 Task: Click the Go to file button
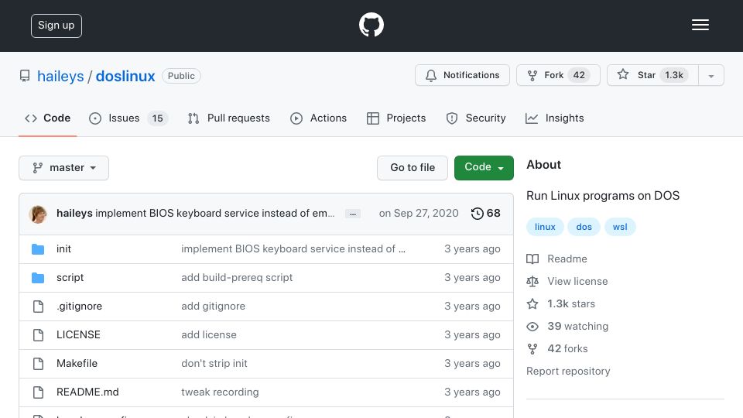[413, 168]
